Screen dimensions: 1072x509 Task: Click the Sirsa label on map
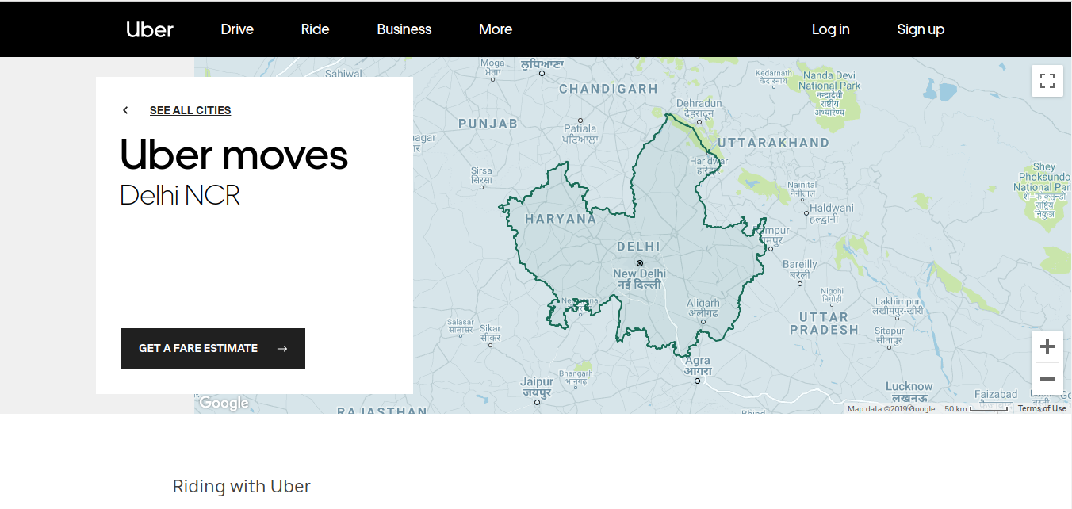click(481, 175)
